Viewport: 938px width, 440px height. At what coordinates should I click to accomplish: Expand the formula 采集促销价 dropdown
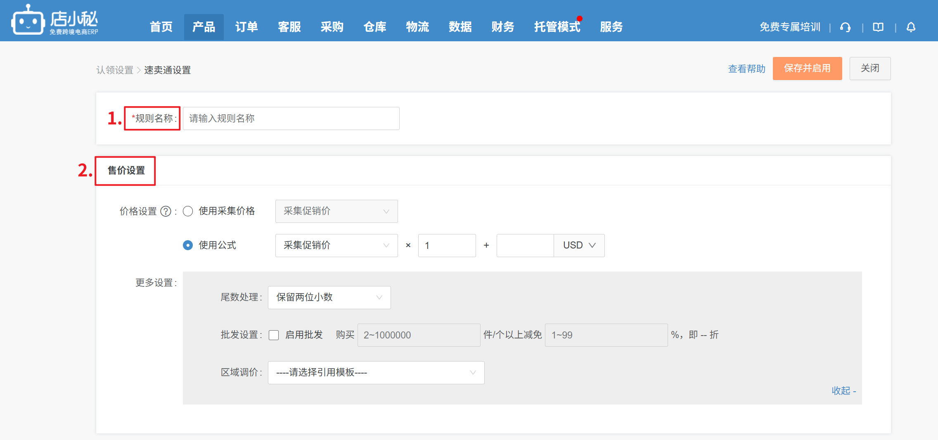(x=336, y=246)
